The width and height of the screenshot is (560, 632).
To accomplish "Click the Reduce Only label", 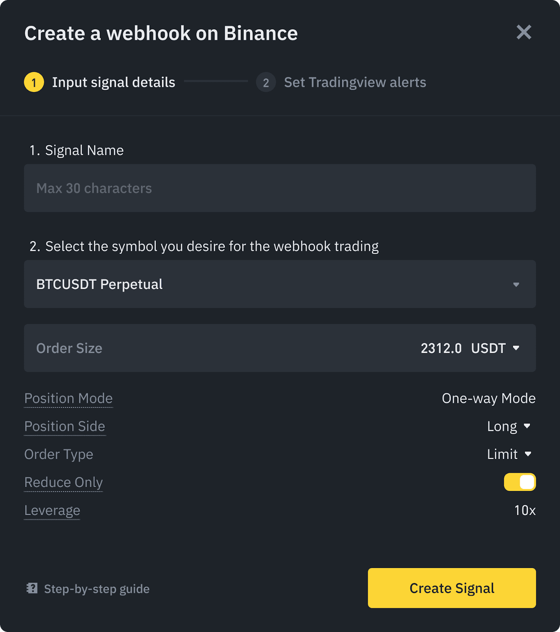I will pos(64,482).
